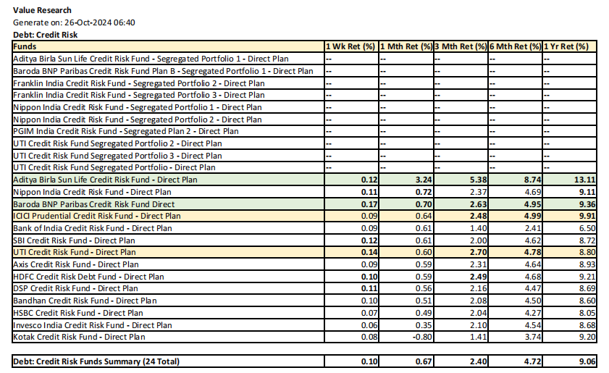Click 'HSBC Credit Risk Fund - Direct Plan'
This screenshot has width=609, height=373.
click(x=78, y=313)
